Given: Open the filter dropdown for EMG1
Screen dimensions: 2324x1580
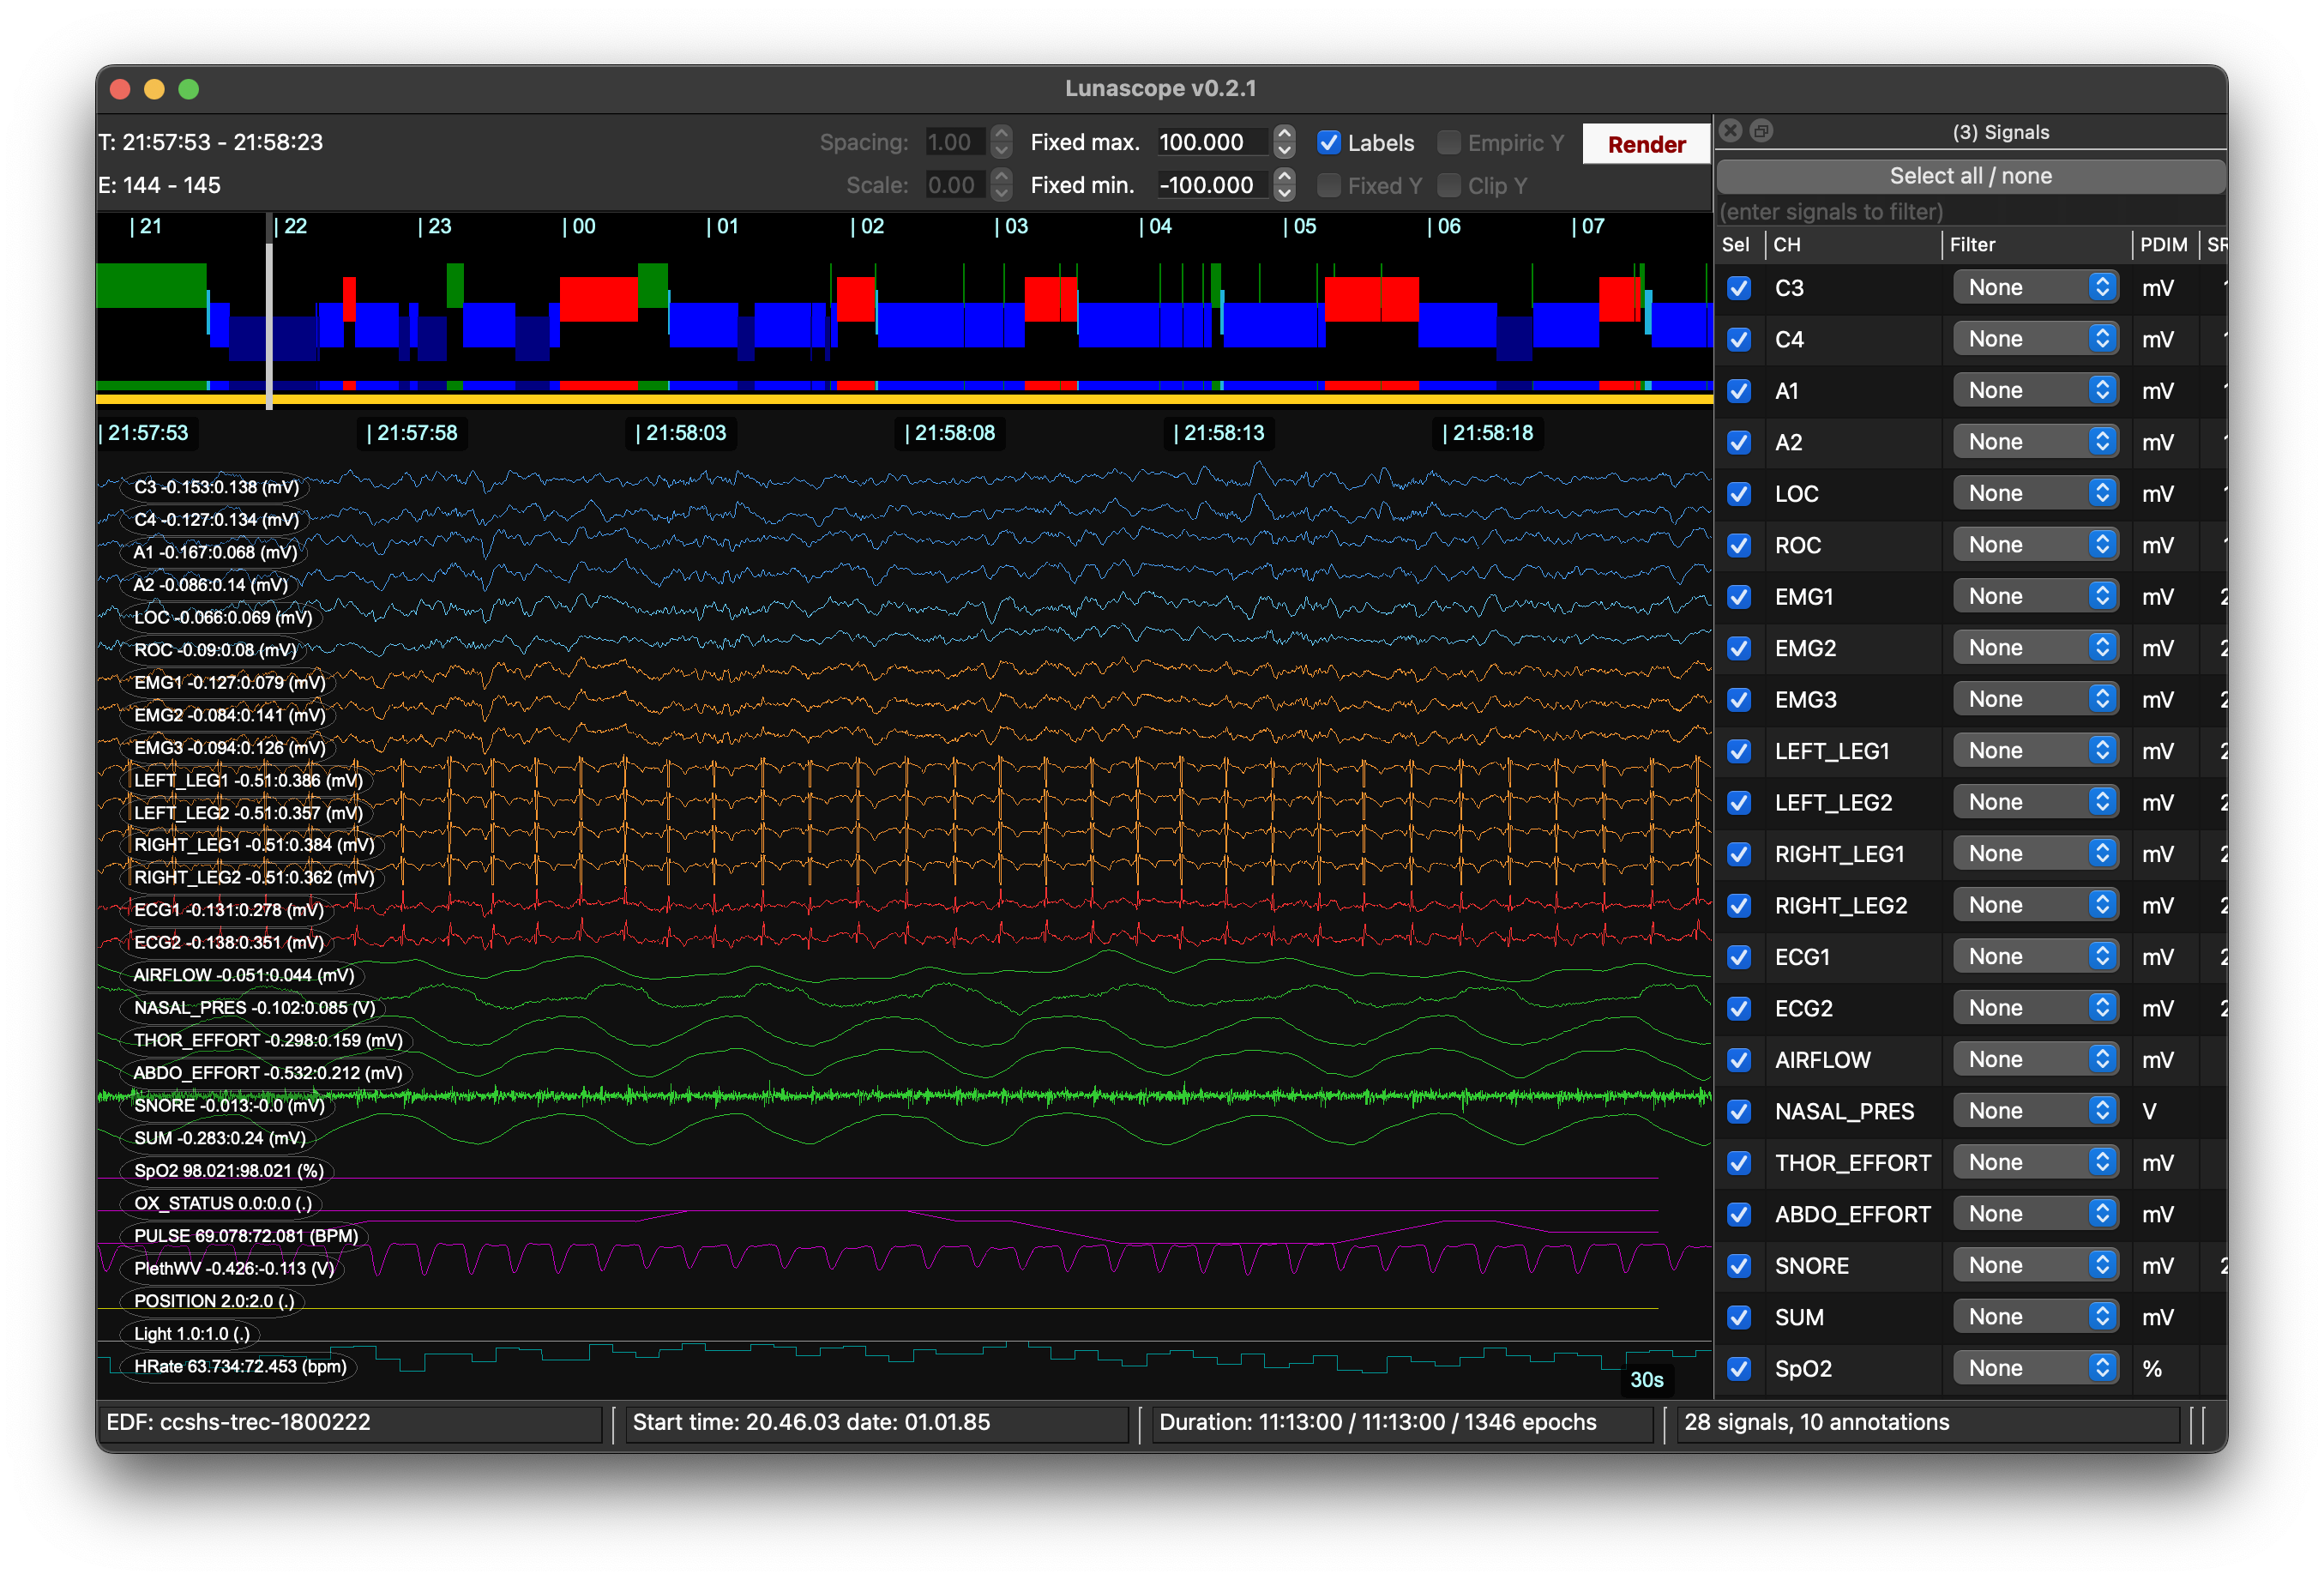Looking at the screenshot, I should click(x=2035, y=595).
